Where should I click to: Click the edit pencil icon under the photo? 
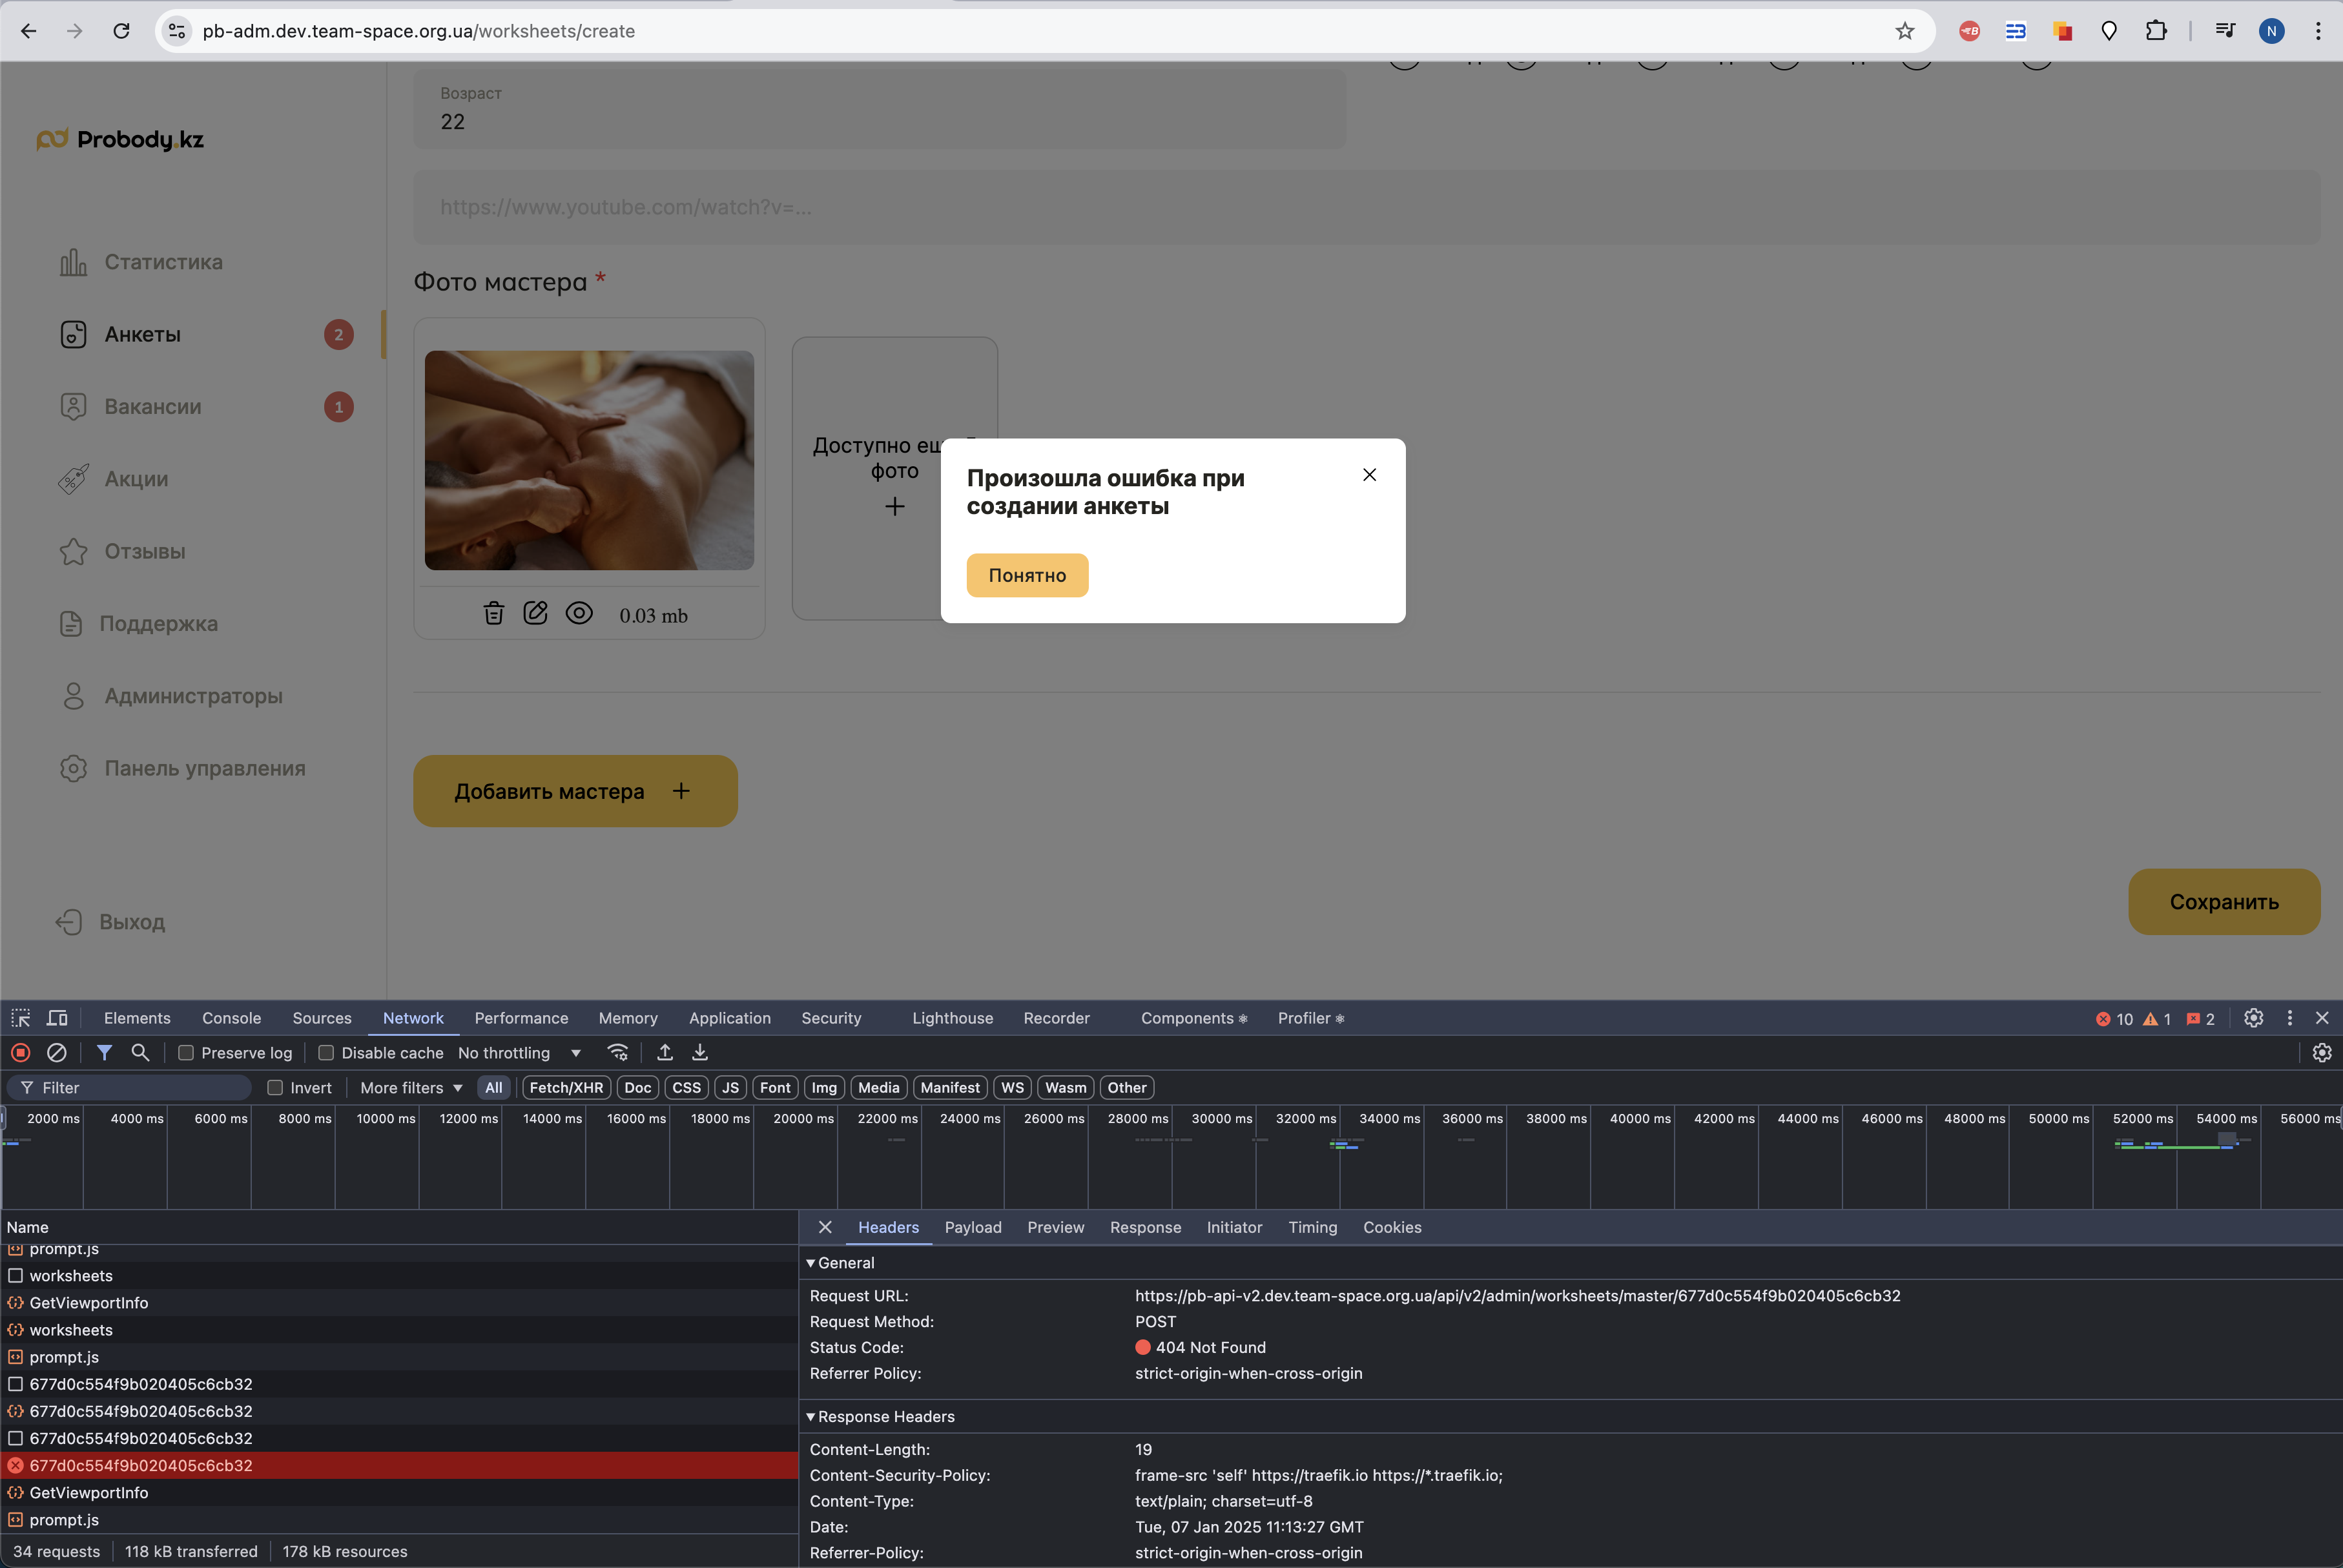tap(536, 613)
